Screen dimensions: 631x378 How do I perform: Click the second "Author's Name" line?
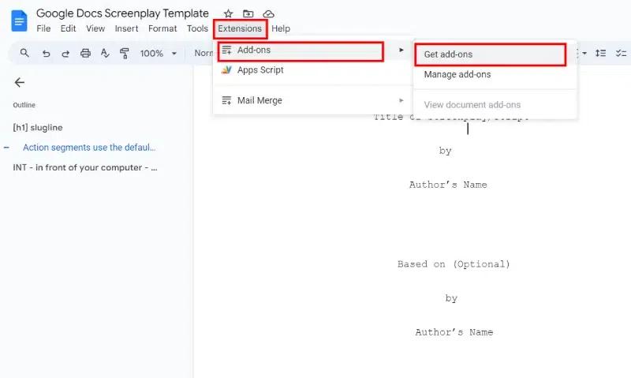pos(454,332)
